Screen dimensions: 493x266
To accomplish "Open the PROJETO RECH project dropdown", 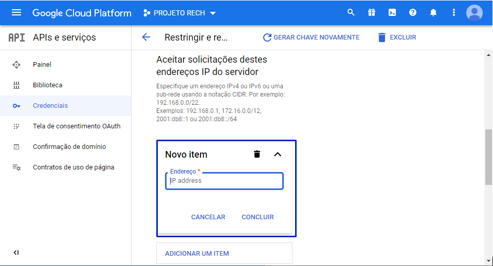I will click(x=180, y=13).
